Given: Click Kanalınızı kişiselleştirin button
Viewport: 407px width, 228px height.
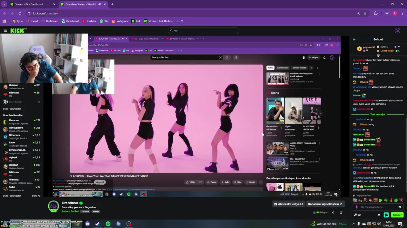Looking at the screenshot, I should (x=325, y=204).
